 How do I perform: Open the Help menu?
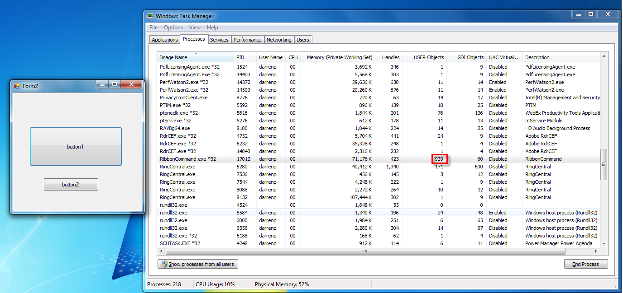(x=212, y=28)
